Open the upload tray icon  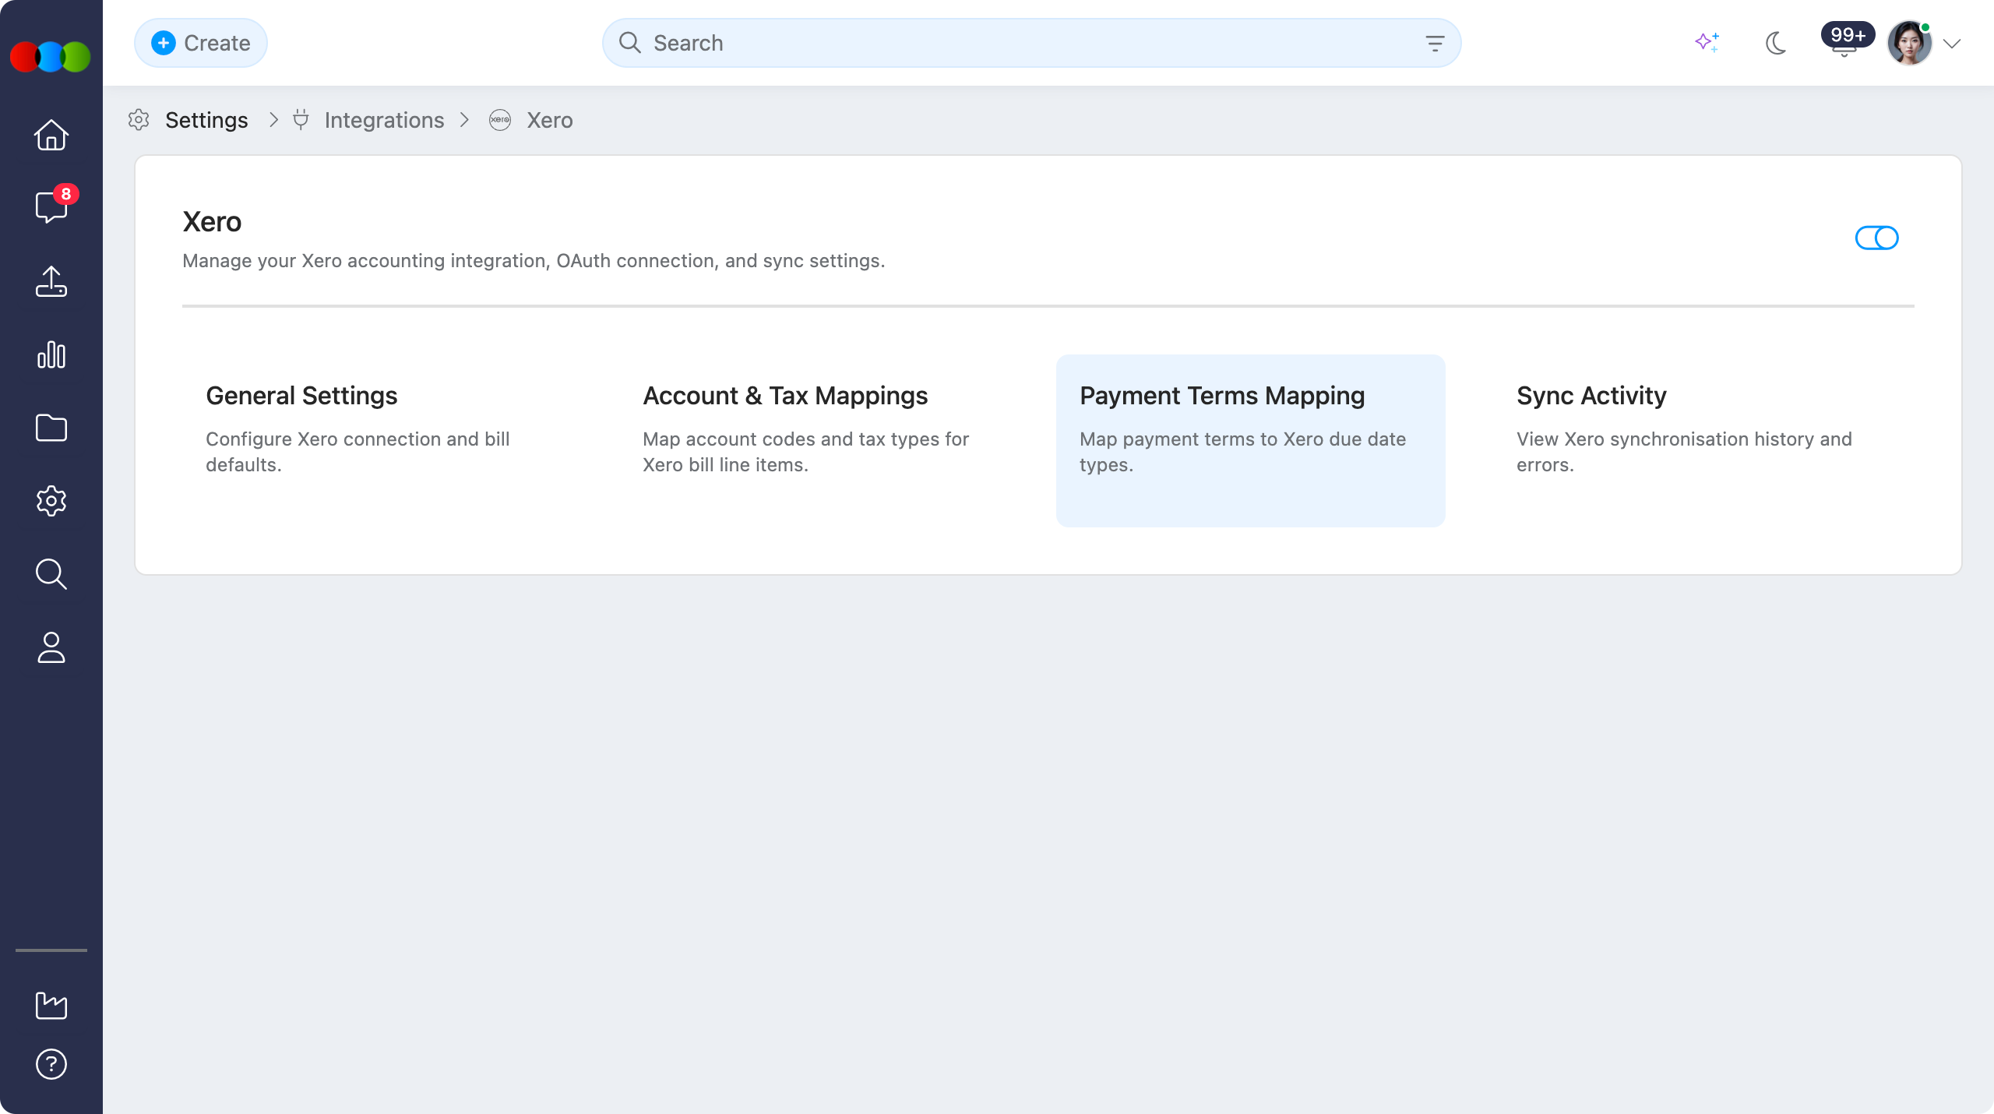[51, 281]
